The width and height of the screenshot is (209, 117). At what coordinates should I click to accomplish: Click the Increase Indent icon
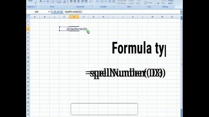(x=86, y=1)
